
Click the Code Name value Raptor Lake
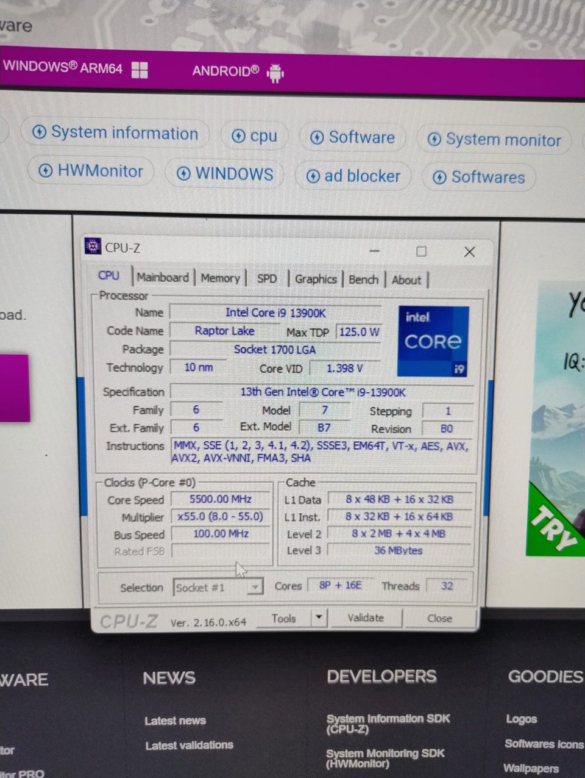pyautogui.click(x=225, y=331)
